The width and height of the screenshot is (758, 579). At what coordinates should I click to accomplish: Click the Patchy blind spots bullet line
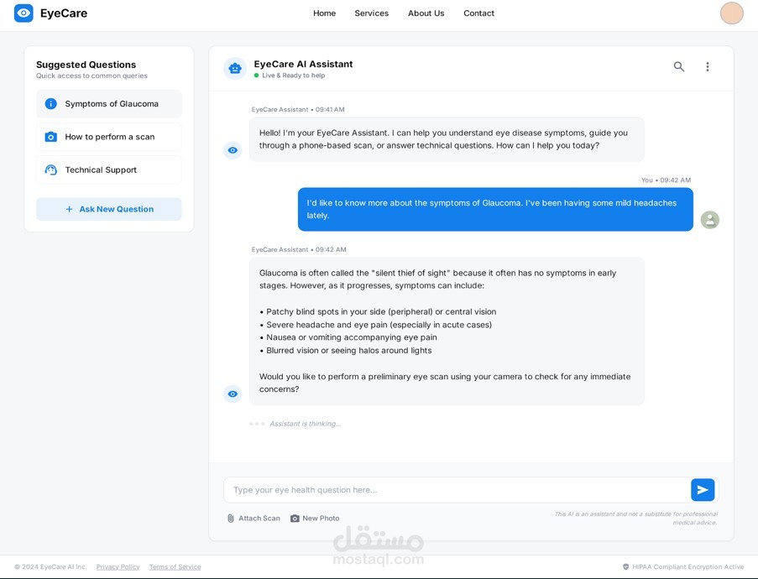pos(378,311)
